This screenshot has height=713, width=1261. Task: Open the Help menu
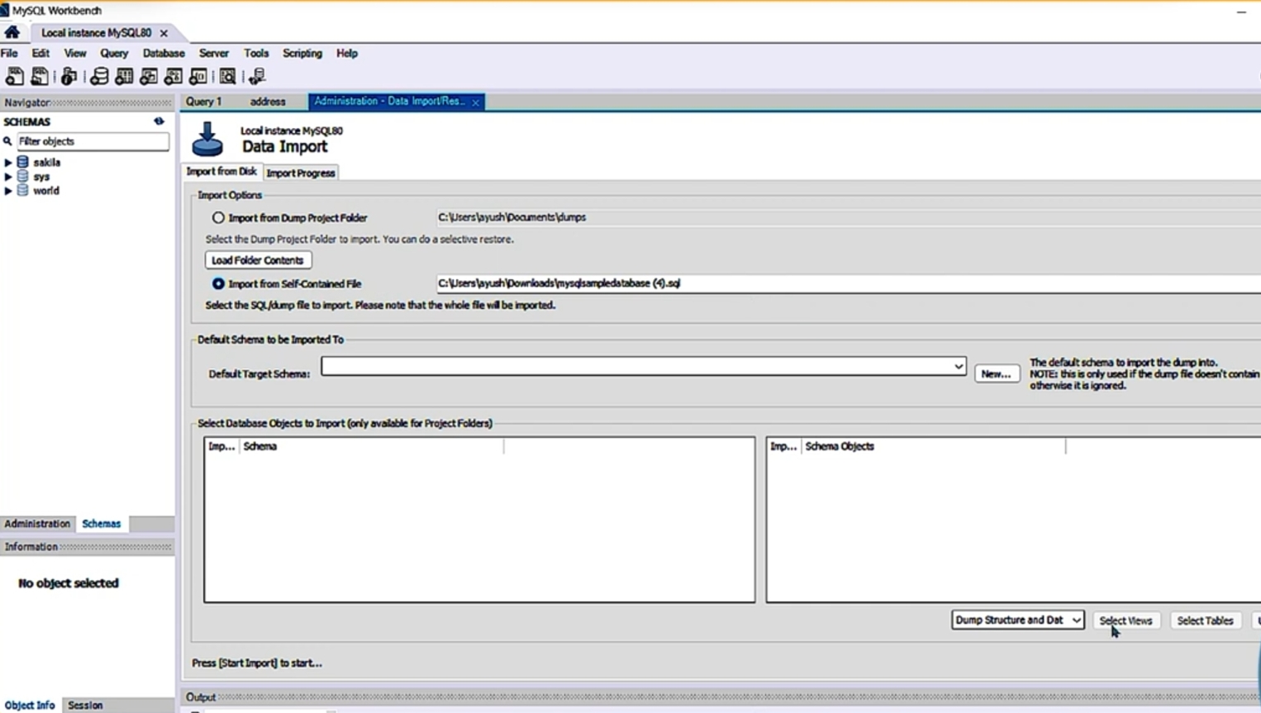click(x=347, y=53)
